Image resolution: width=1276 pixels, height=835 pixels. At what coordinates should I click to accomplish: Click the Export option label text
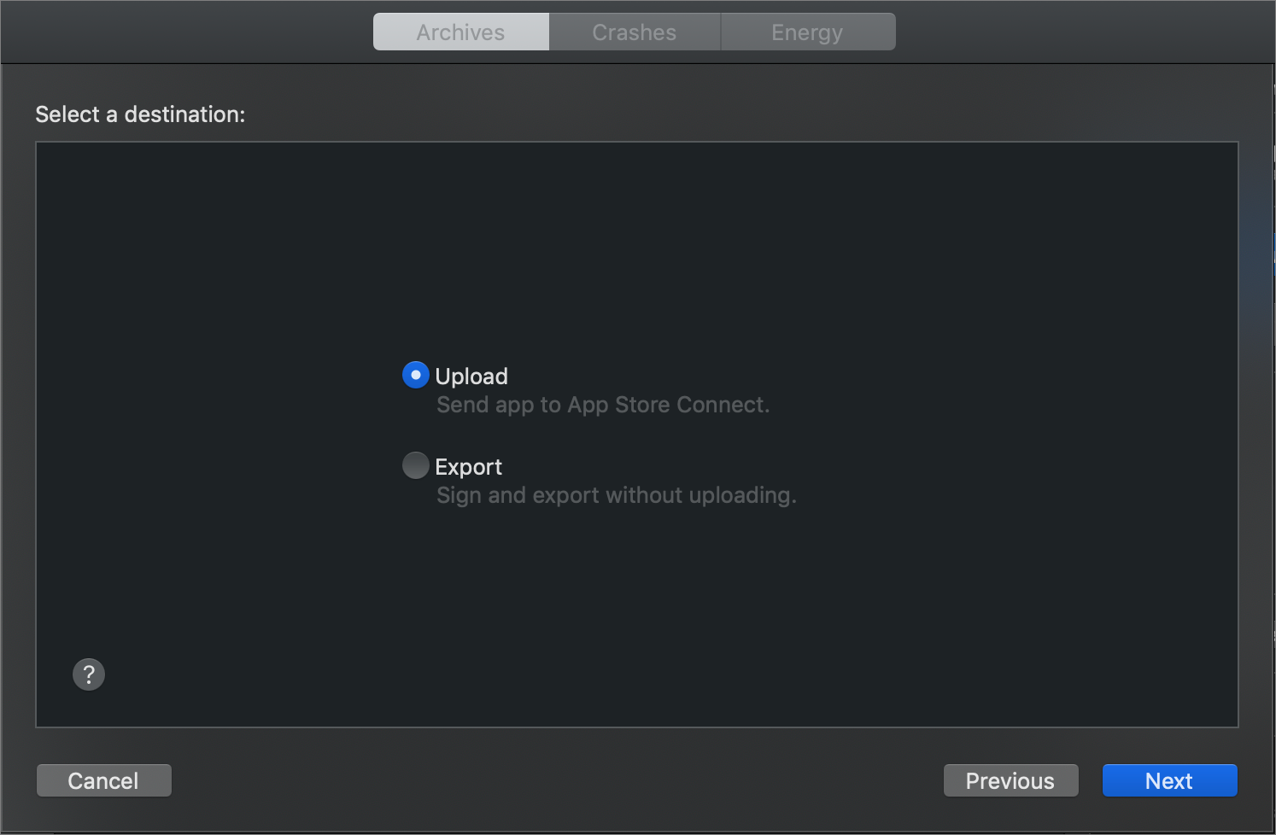click(468, 467)
